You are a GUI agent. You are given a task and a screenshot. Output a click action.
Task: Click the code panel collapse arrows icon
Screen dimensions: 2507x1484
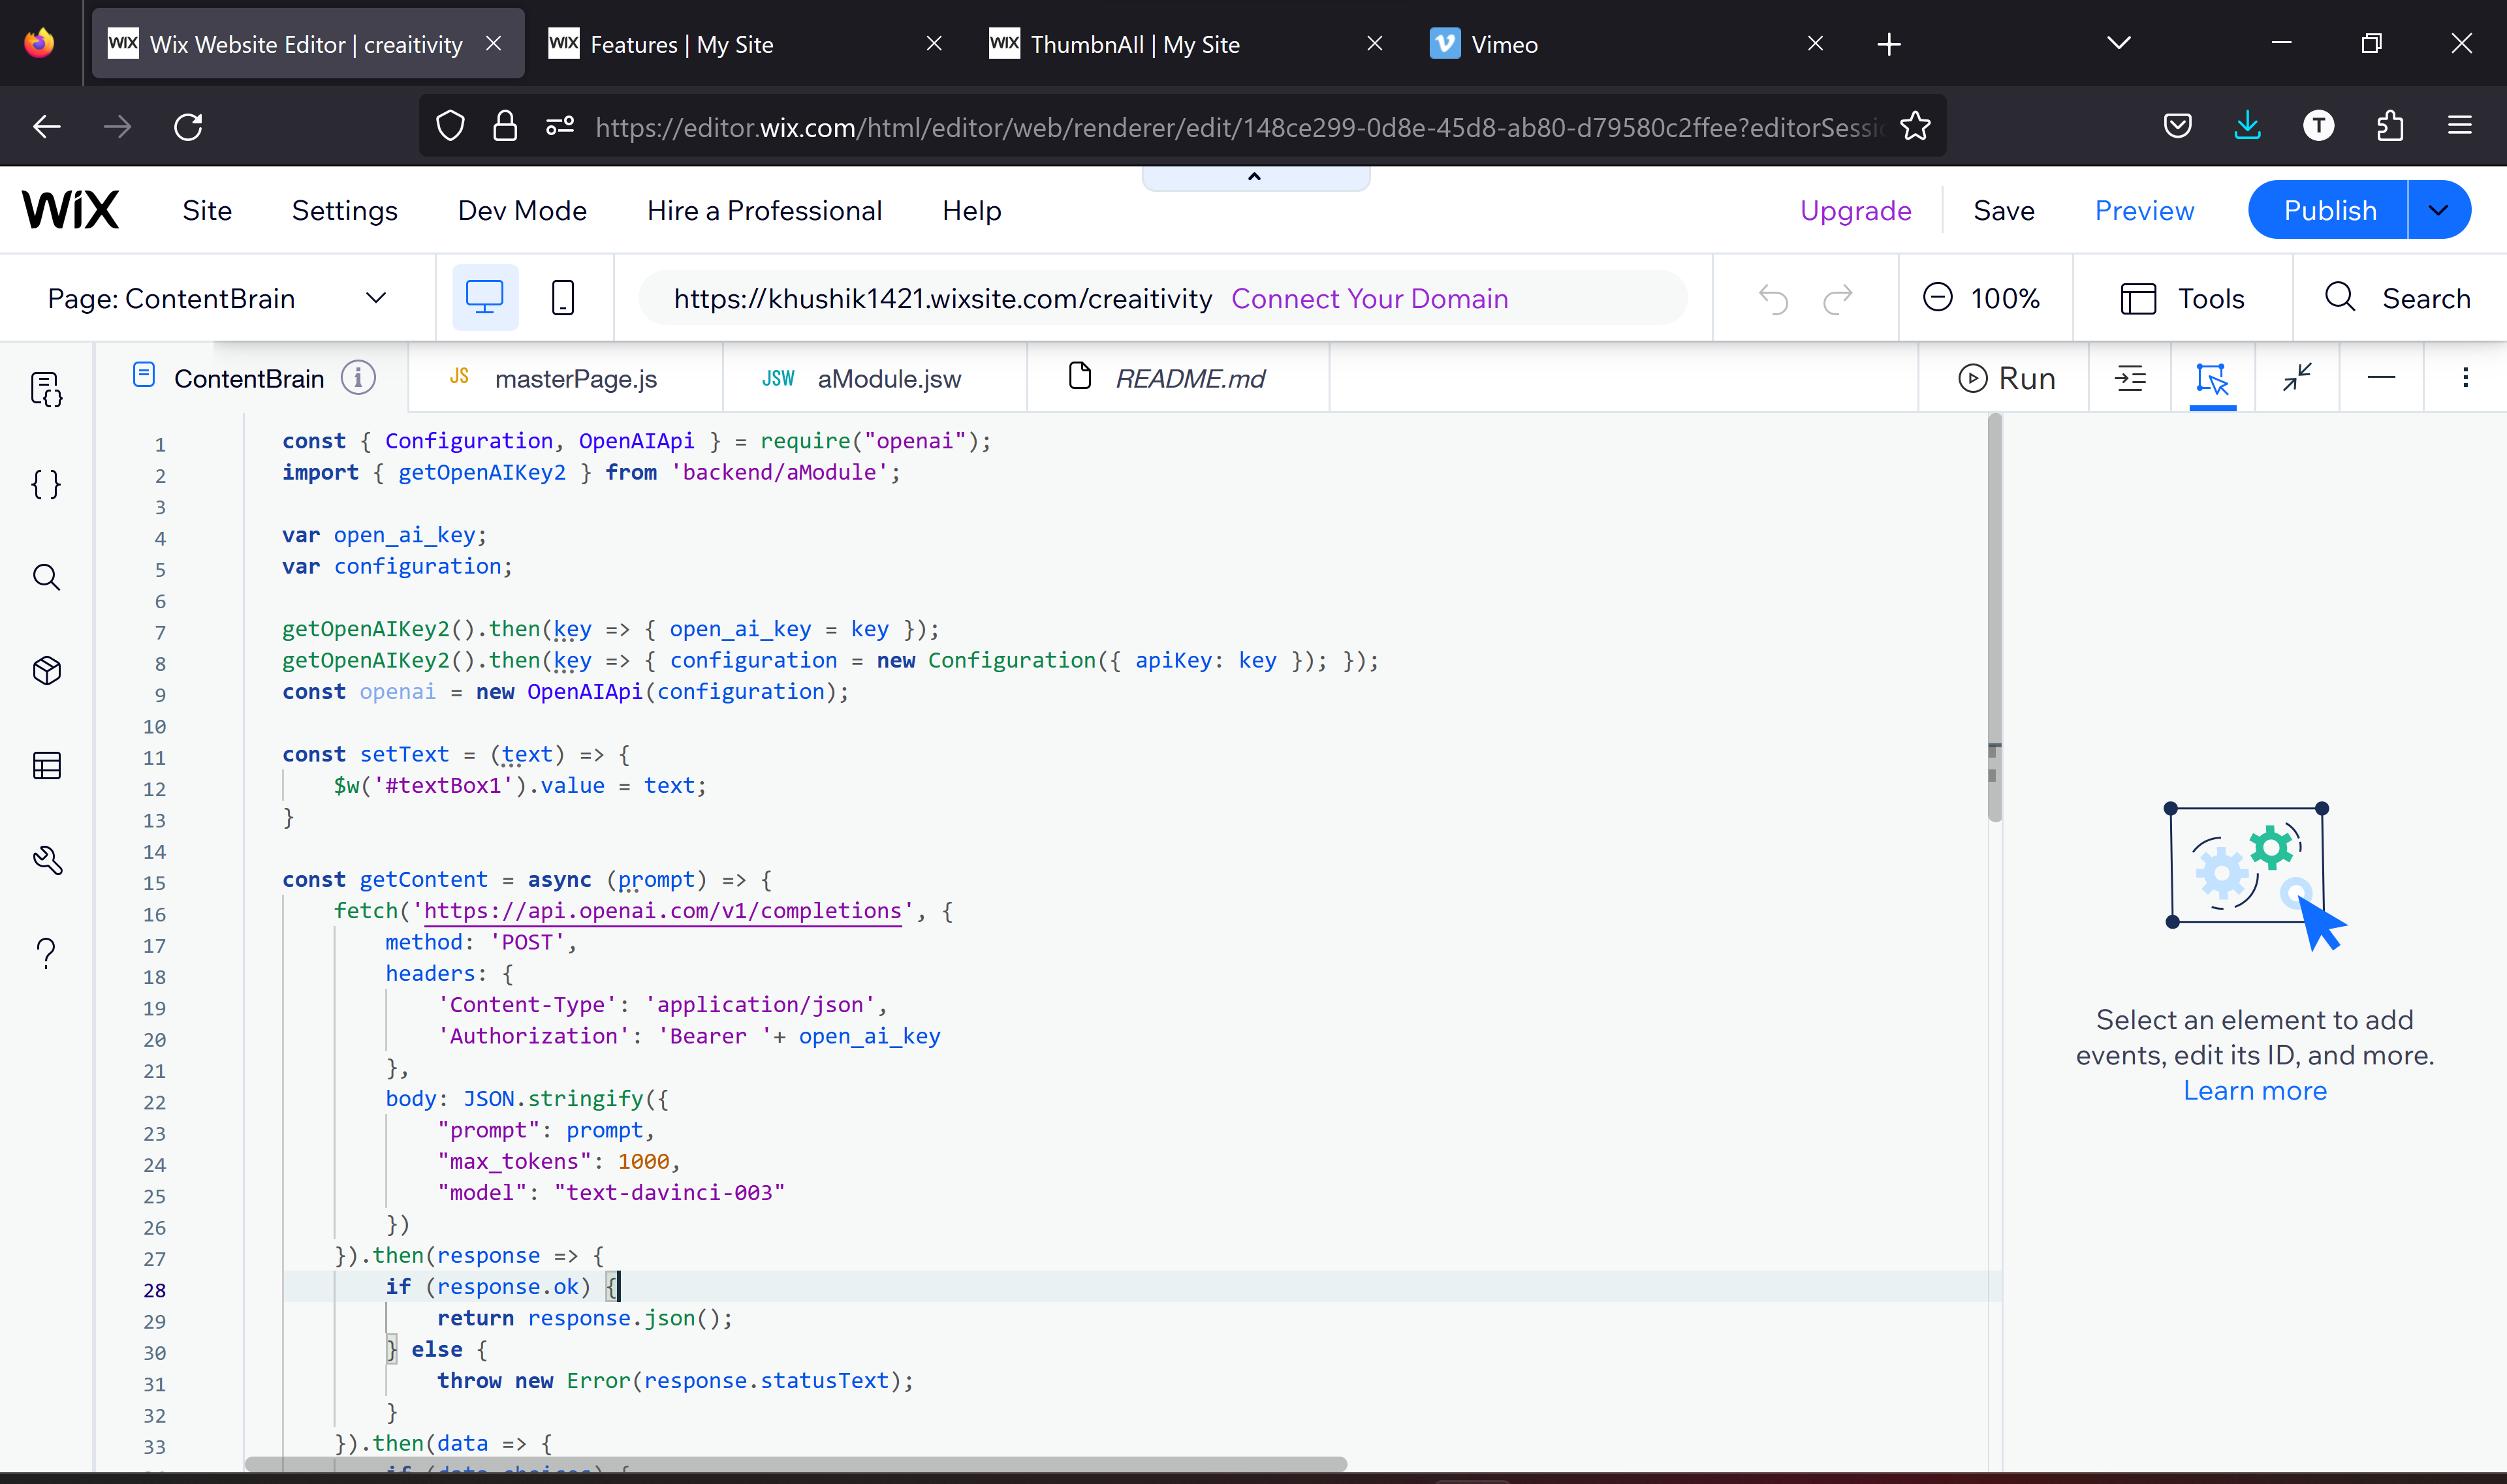coord(2297,378)
